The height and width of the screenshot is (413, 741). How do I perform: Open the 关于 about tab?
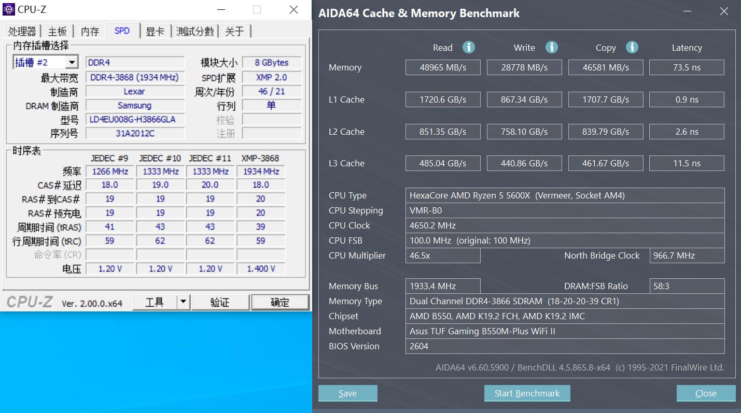[235, 31]
